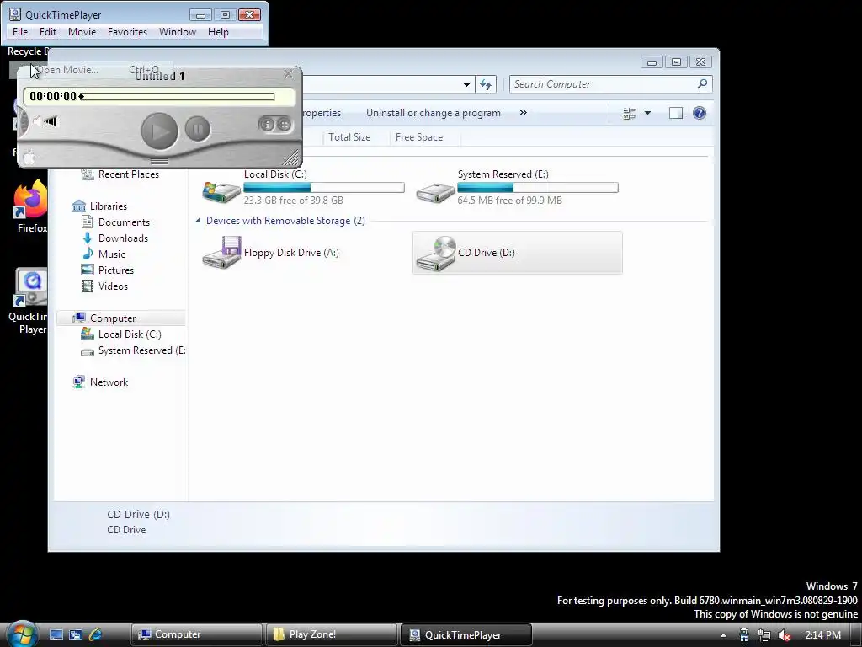Viewport: 862px width, 647px height.
Task: Select Floppy Disk Drive (A:) icon
Action: [221, 252]
